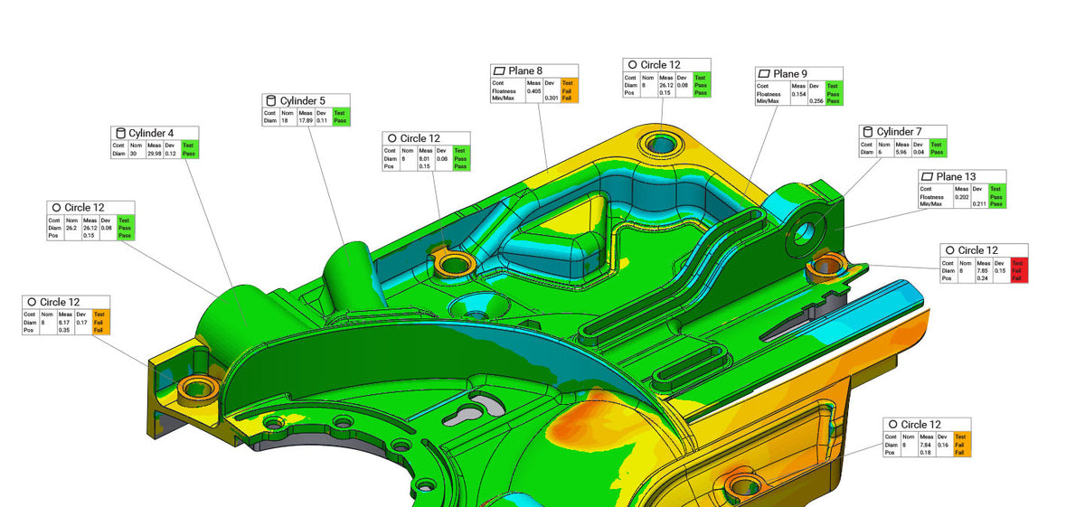Image resolution: width=1085 pixels, height=507 pixels.
Task: Click the Cylinder 5 cylinder icon
Action: pos(269,100)
